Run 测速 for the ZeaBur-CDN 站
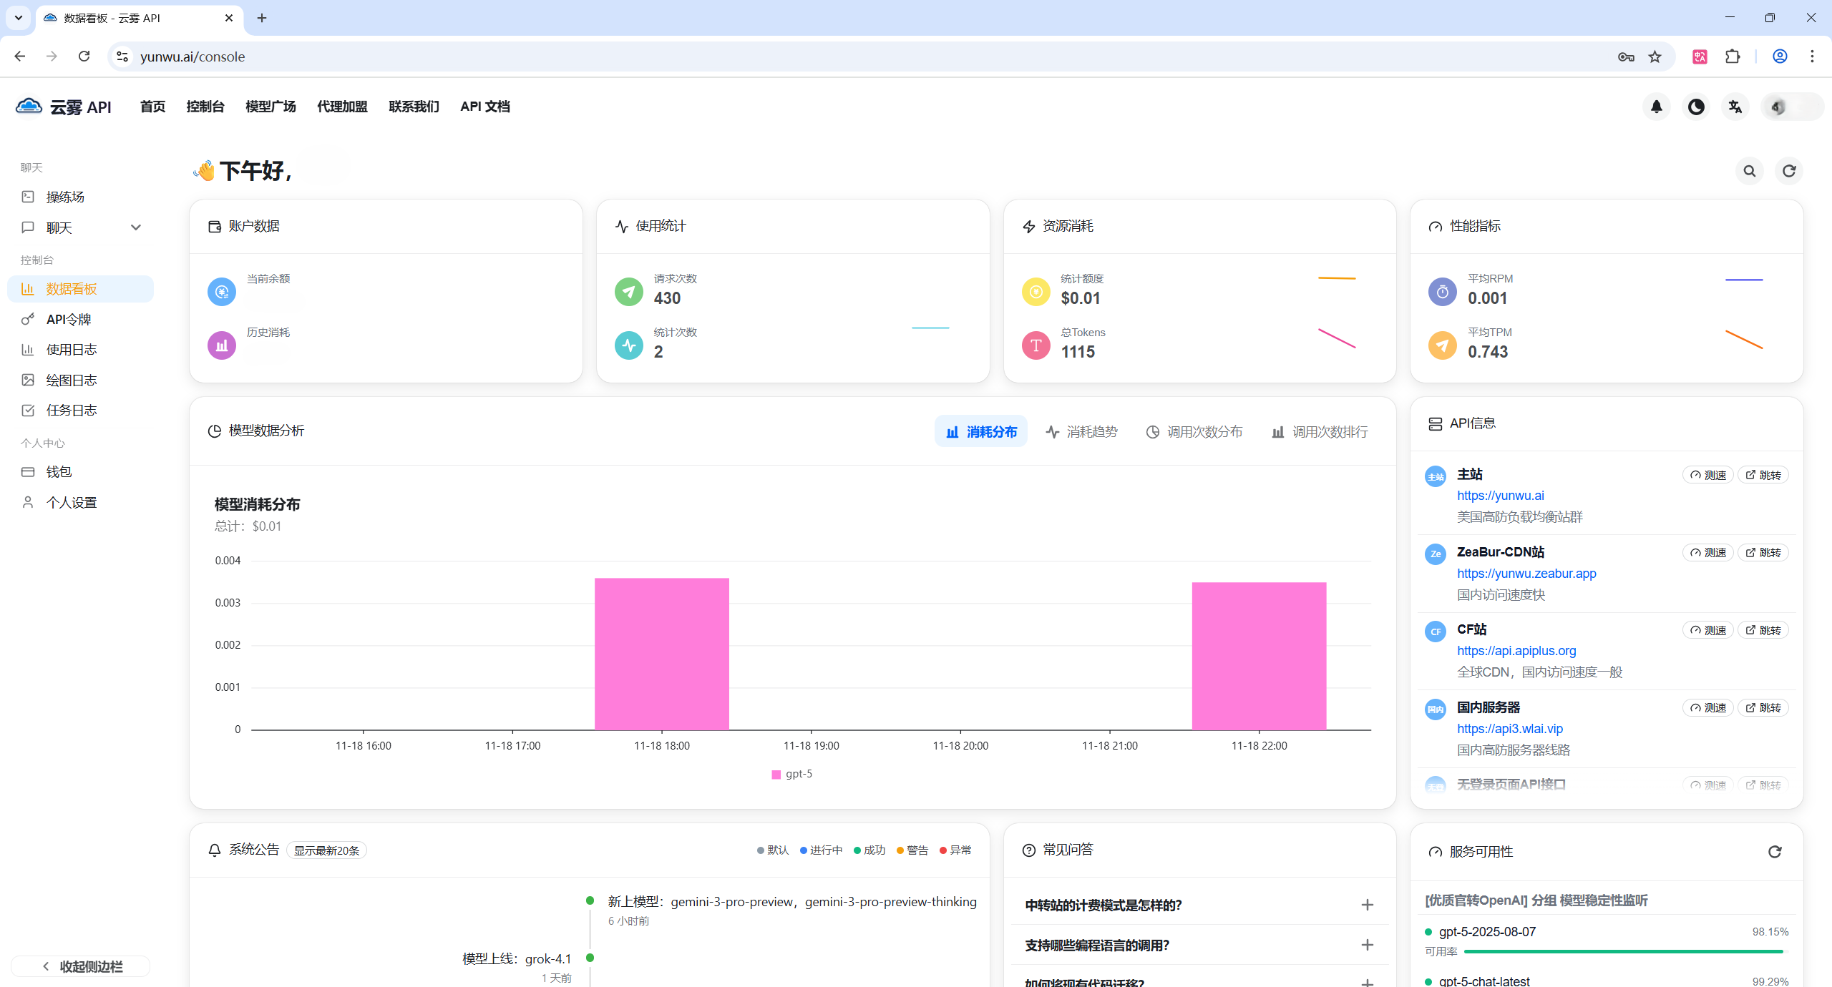 [1707, 552]
